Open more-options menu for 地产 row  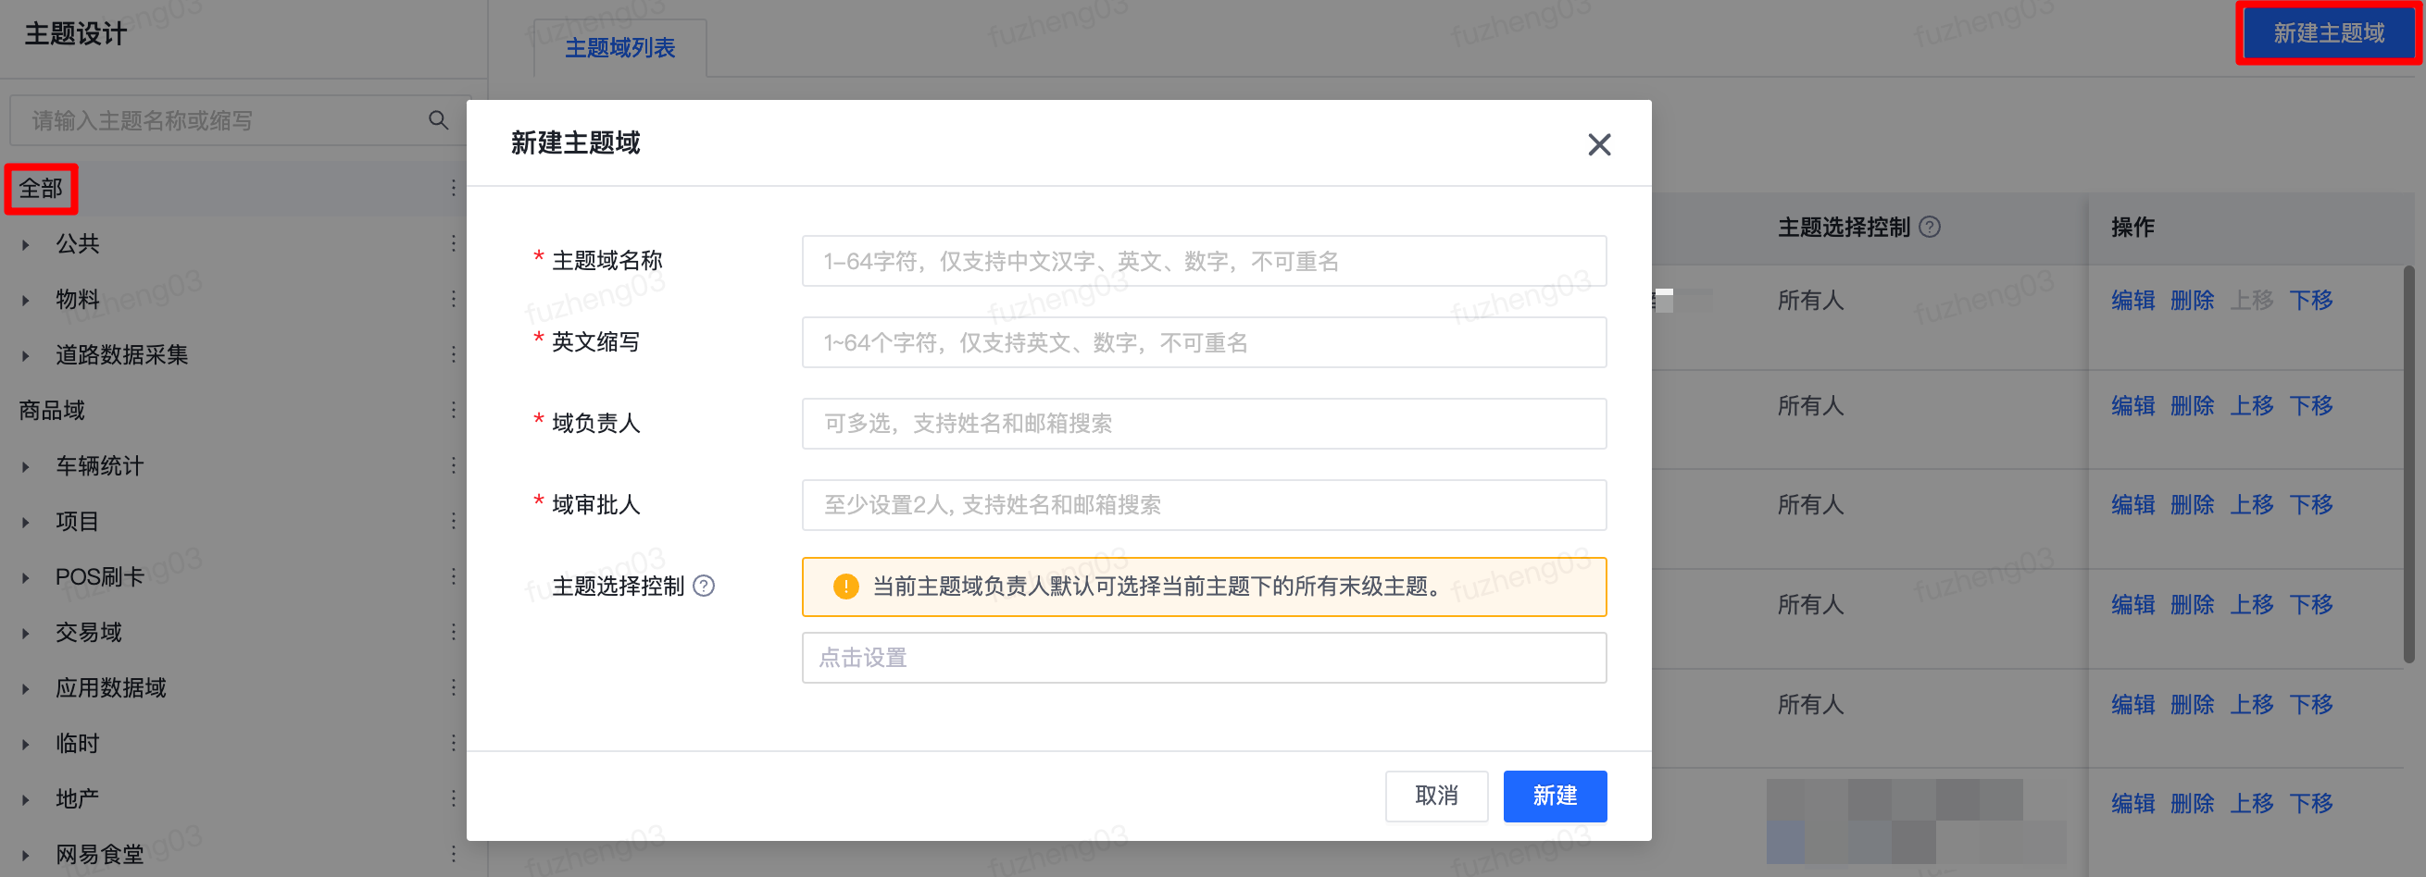453,799
